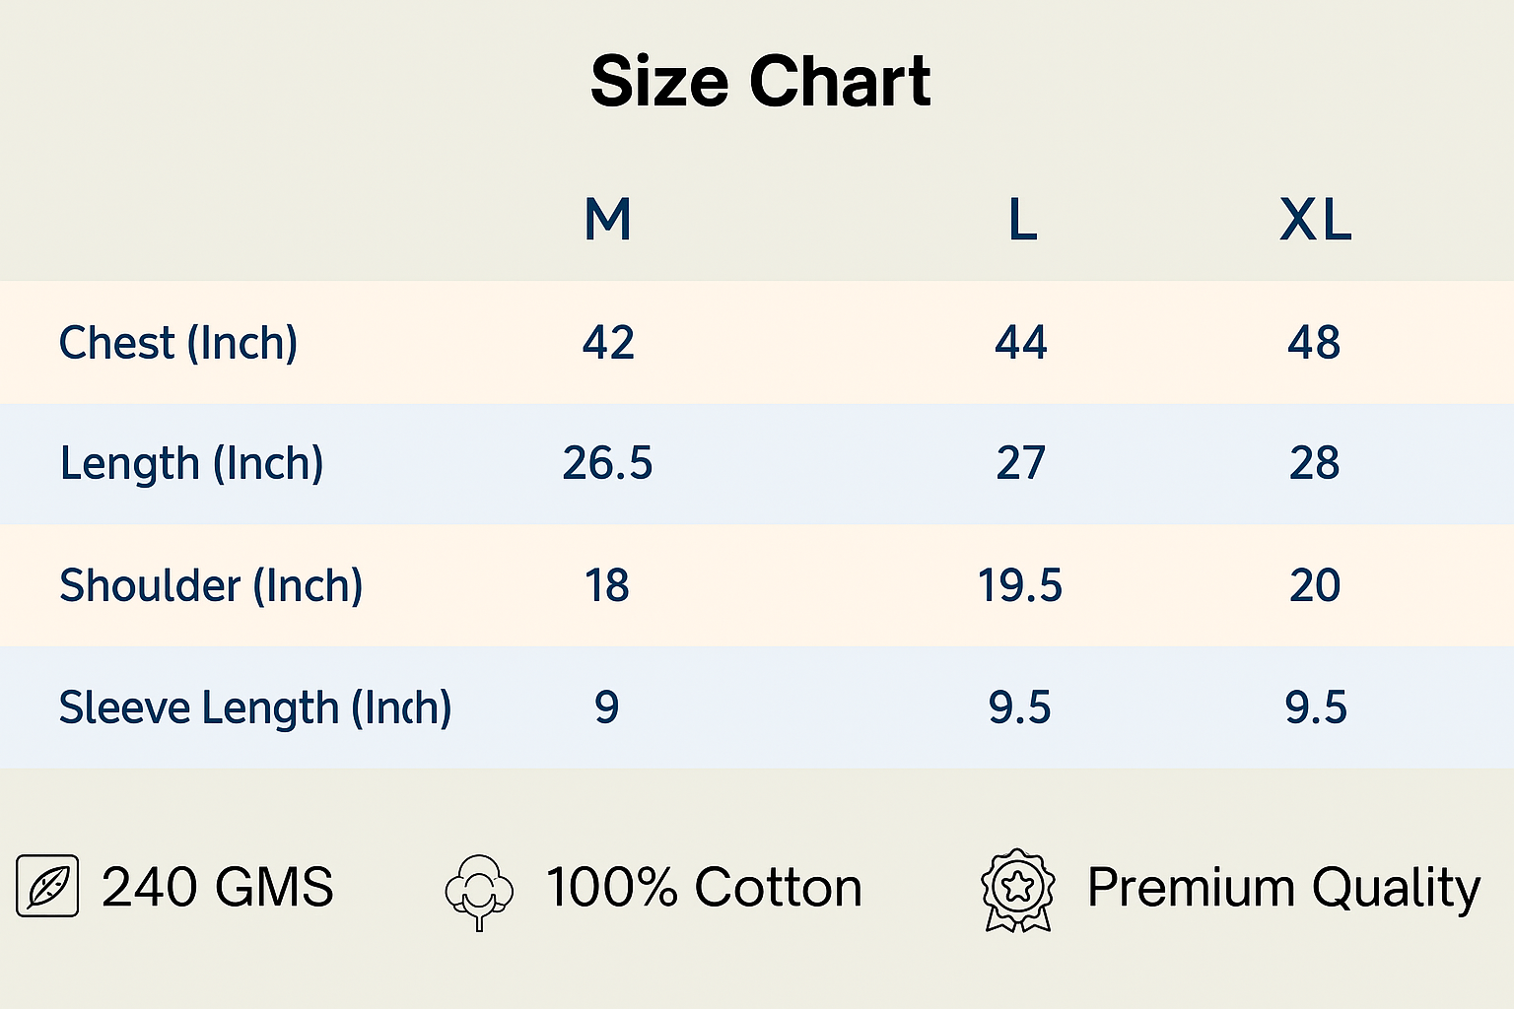Select the L size column header
Screen dimensions: 1514x1009
[x=1022, y=219]
